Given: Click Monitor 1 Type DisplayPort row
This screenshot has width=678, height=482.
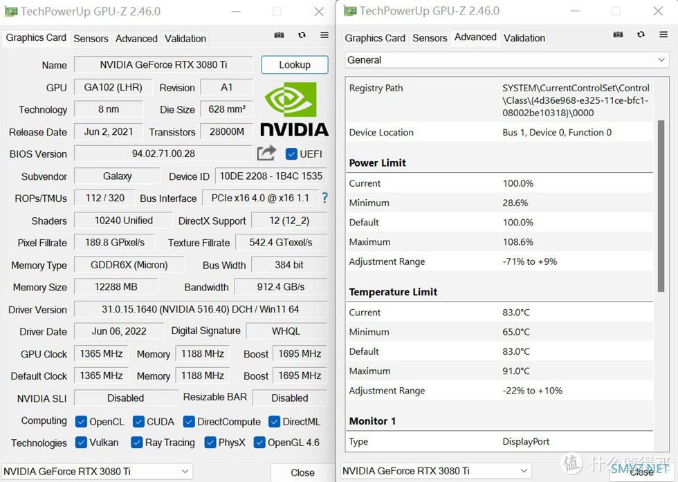Looking at the screenshot, I should pyautogui.click(x=500, y=442).
